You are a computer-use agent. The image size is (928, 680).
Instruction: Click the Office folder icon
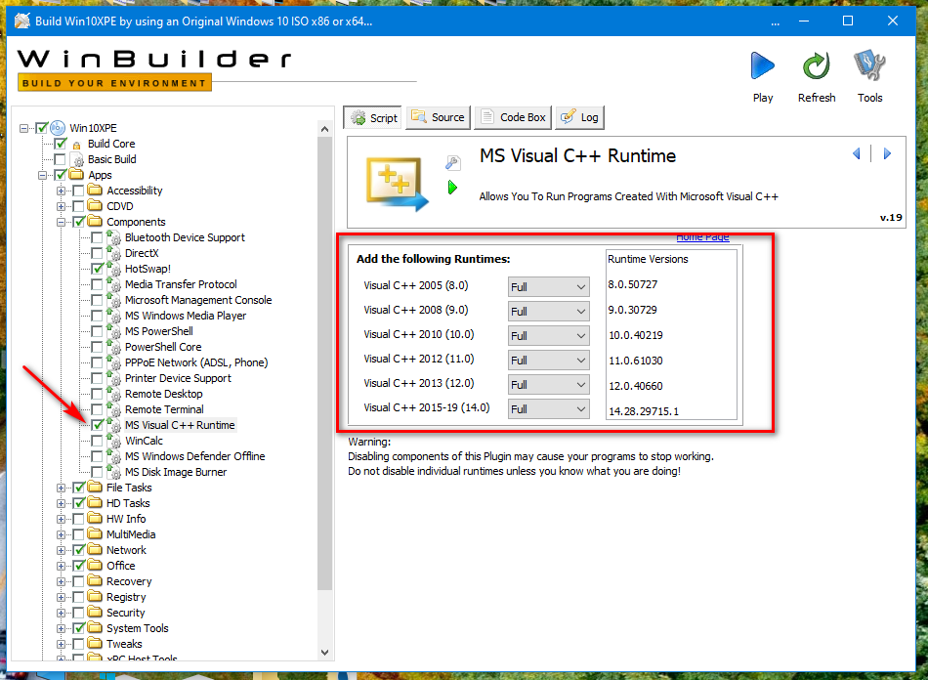tap(95, 565)
